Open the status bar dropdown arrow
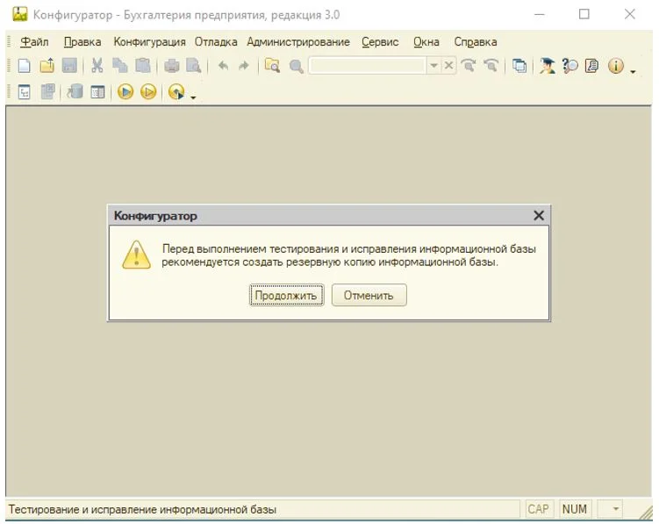The height and width of the screenshot is (524, 659). (615, 509)
